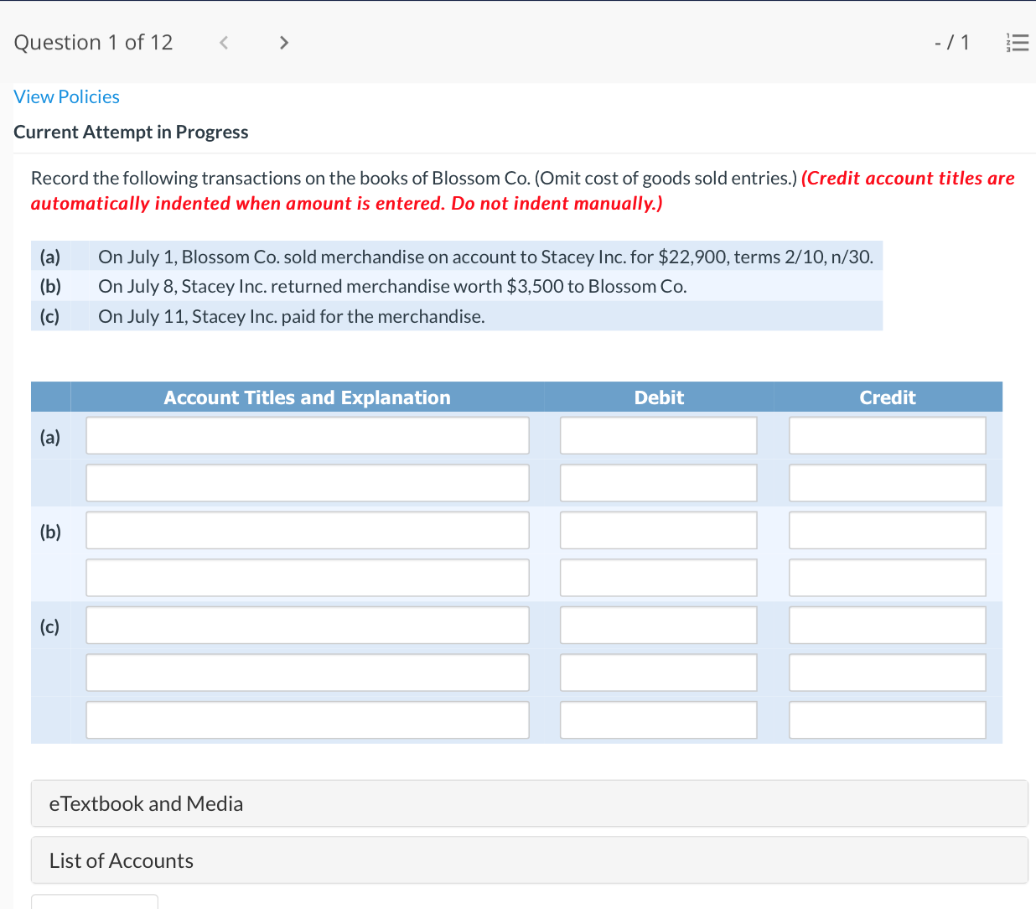Open the question list icon
This screenshot has width=1036, height=909.
[1017, 42]
